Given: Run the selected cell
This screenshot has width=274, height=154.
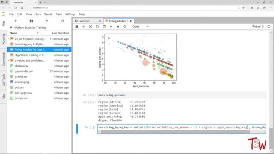Looking at the screenshot, I should (x=111, y=27).
